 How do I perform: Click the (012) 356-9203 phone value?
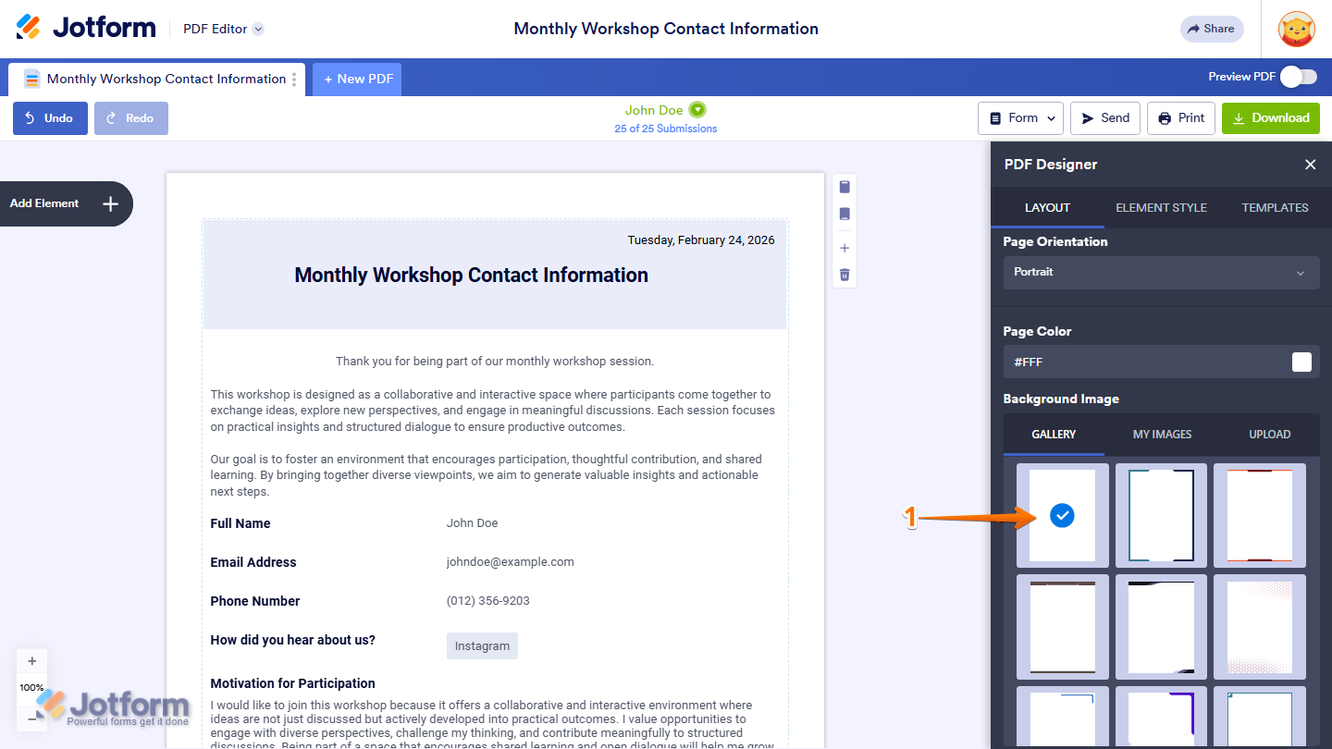(488, 601)
